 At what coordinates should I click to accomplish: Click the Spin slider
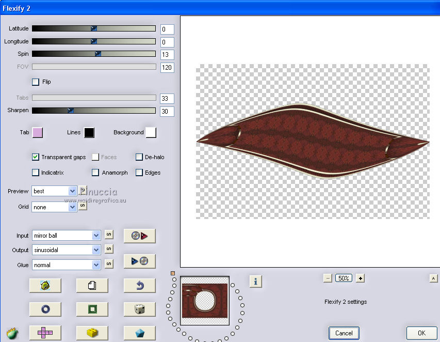coord(94,54)
